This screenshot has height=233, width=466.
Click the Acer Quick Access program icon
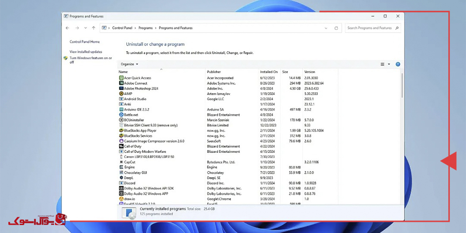point(121,78)
